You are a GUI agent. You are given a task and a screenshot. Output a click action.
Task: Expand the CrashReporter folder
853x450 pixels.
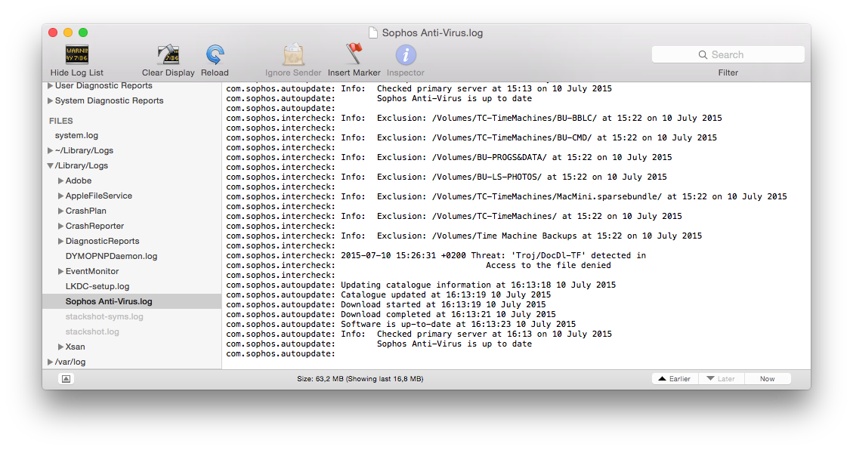tap(61, 226)
